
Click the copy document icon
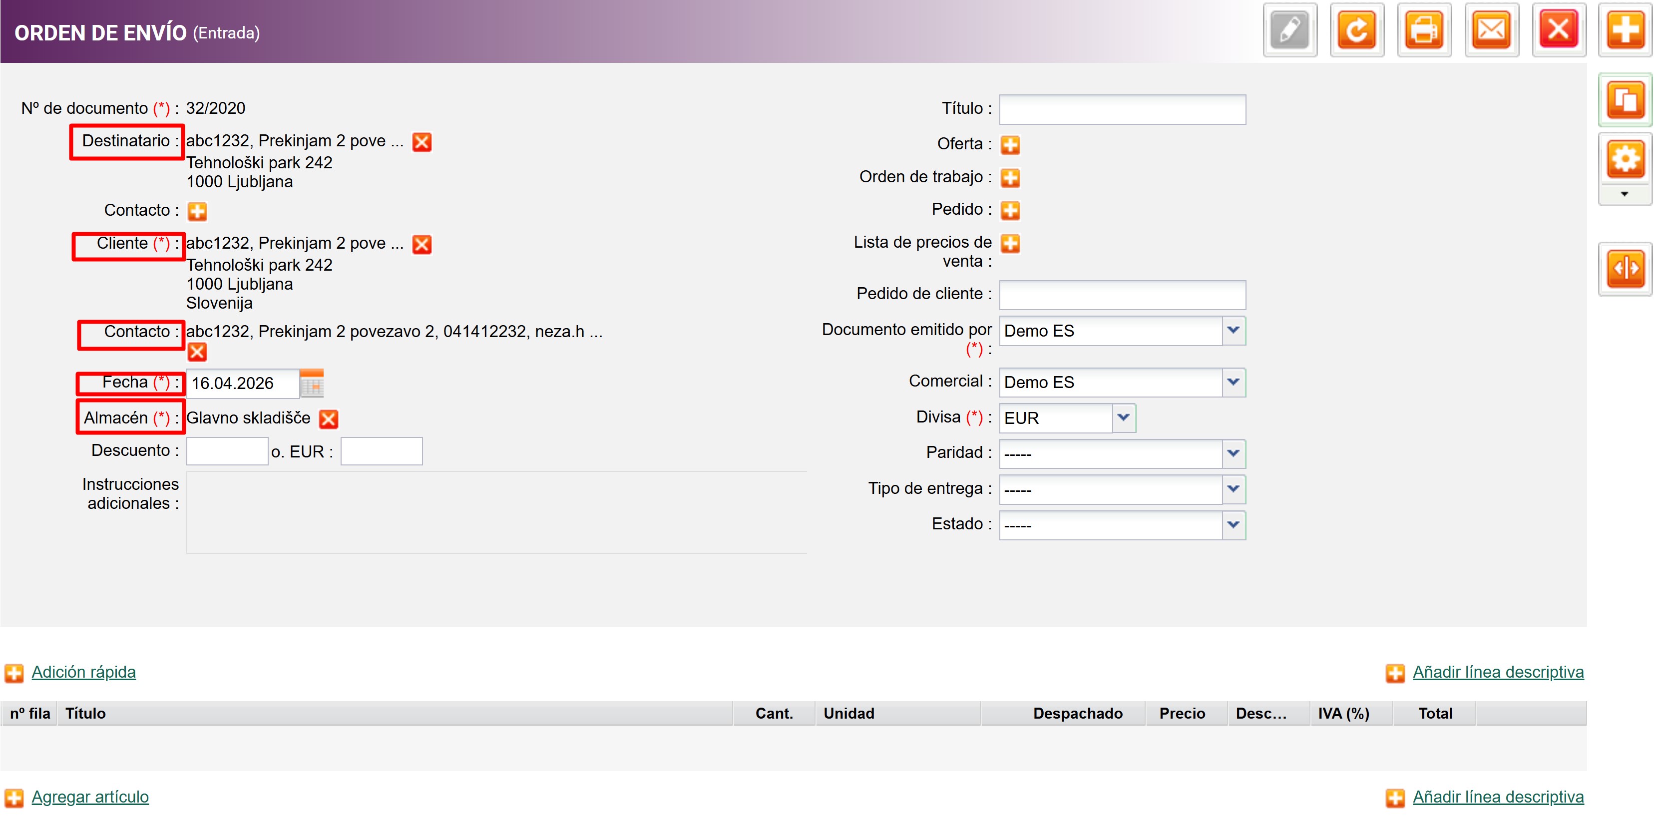[1625, 101]
